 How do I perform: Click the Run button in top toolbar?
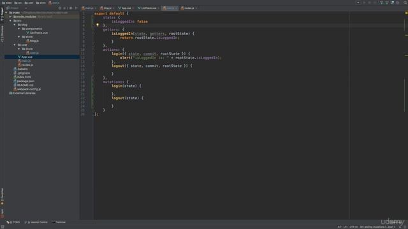pyautogui.click(x=364, y=3)
